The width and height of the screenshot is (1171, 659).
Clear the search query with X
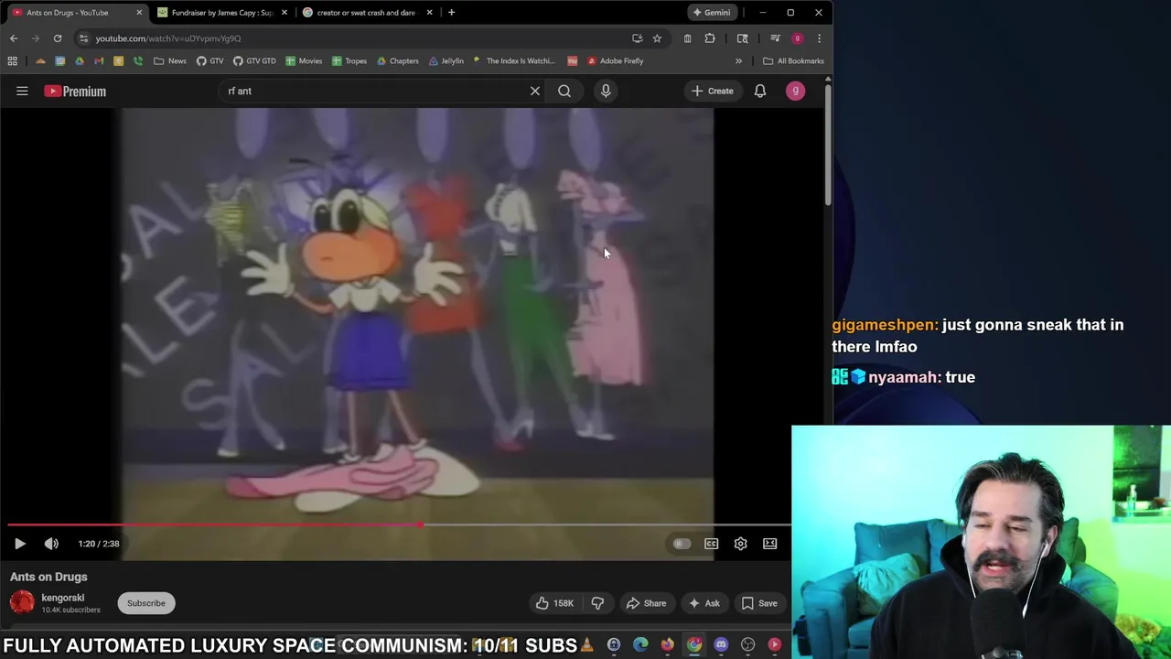[x=535, y=91]
